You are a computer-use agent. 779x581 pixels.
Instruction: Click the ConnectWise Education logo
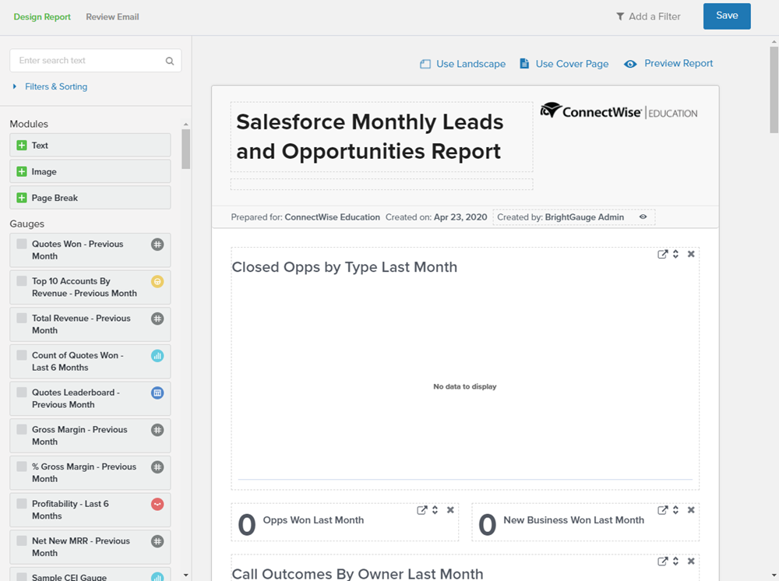[x=619, y=111]
